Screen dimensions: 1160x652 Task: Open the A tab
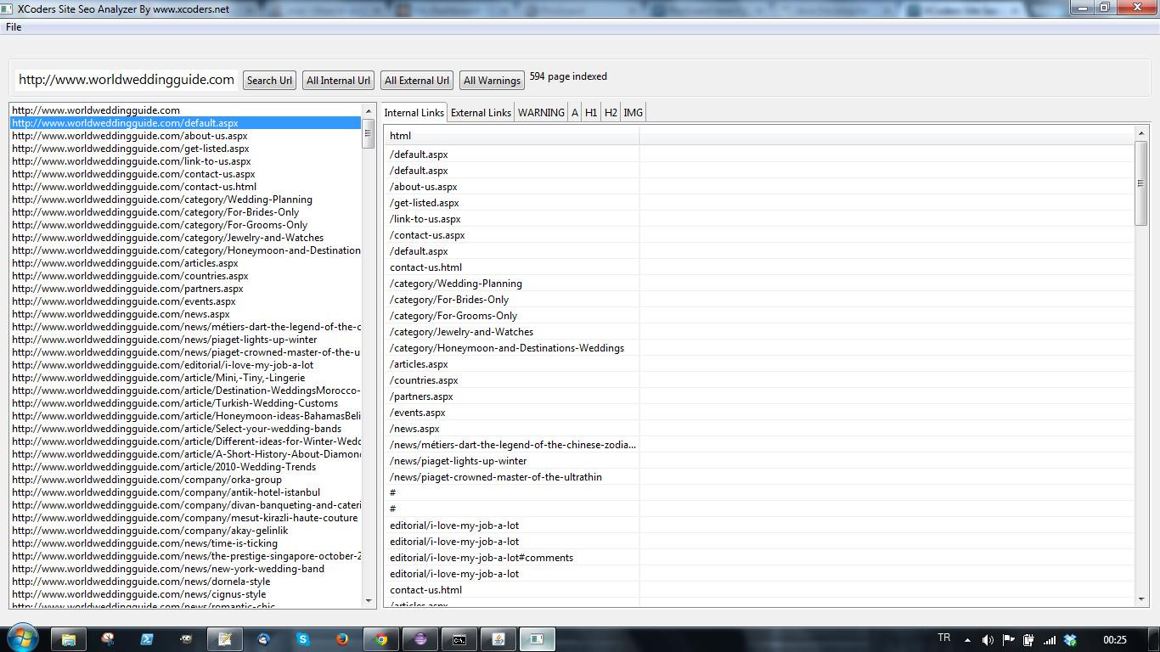click(x=575, y=112)
